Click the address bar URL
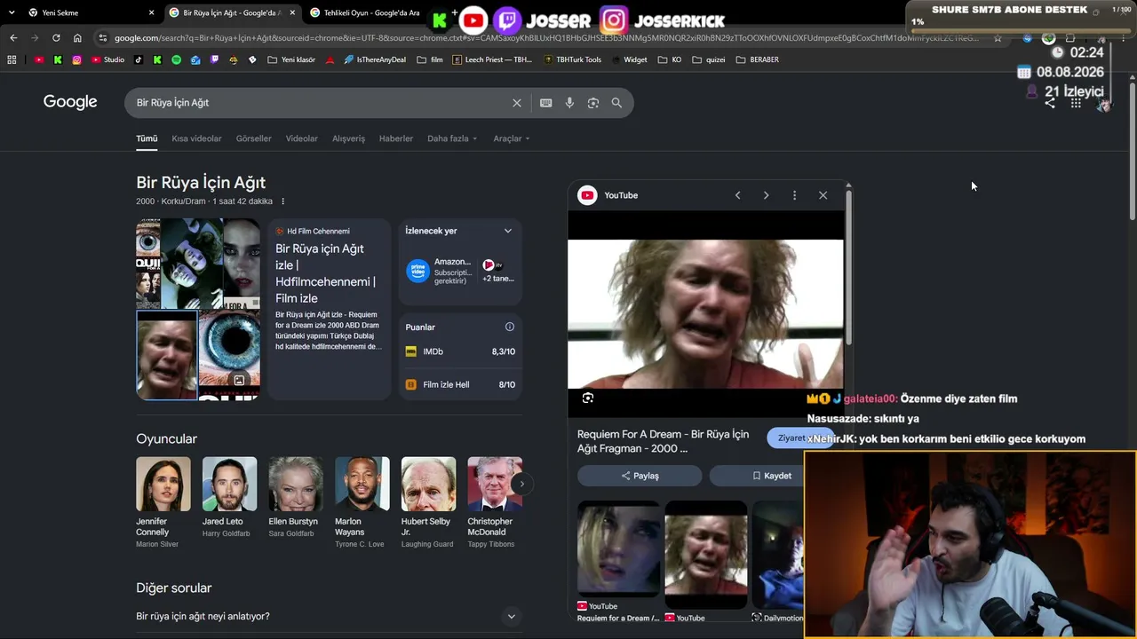This screenshot has width=1137, height=639. point(545,38)
